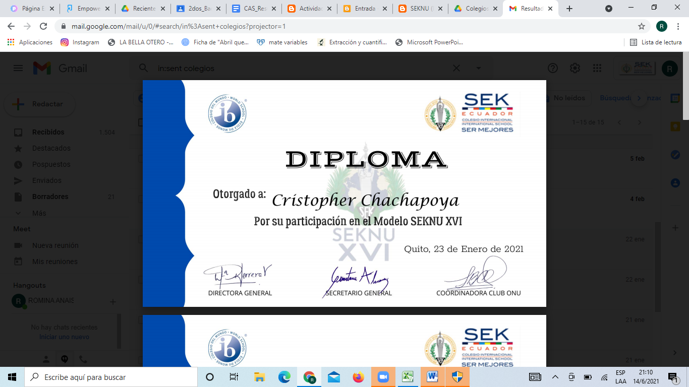Open File Explorer from taskbar

pos(259,377)
